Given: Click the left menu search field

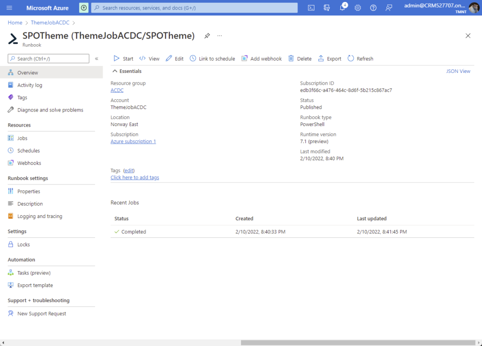Looking at the screenshot, I should point(48,58).
